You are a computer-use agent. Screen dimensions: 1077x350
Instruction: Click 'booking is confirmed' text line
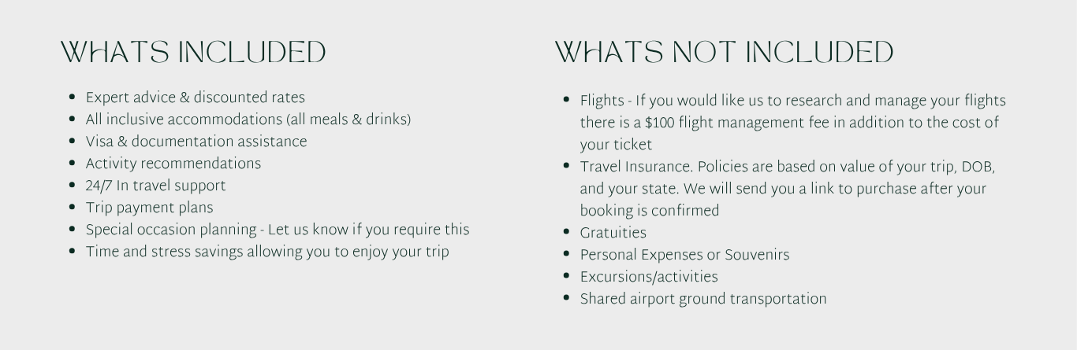click(650, 212)
